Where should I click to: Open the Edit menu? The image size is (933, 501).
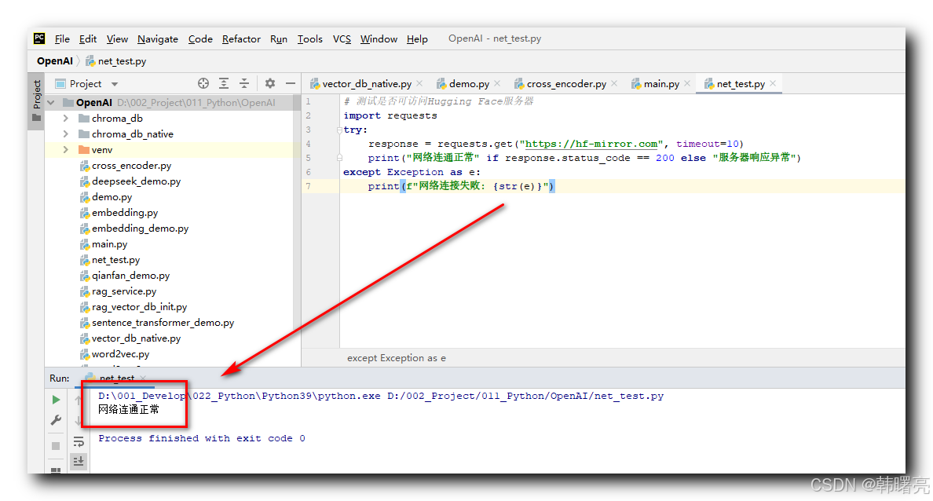[87, 38]
